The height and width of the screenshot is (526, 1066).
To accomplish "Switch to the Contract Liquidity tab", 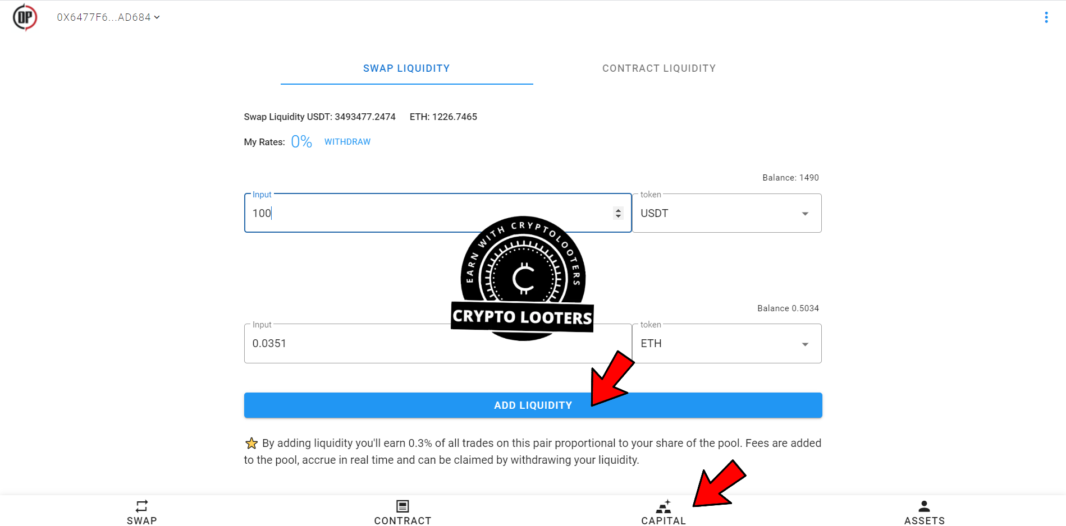I will pyautogui.click(x=659, y=68).
